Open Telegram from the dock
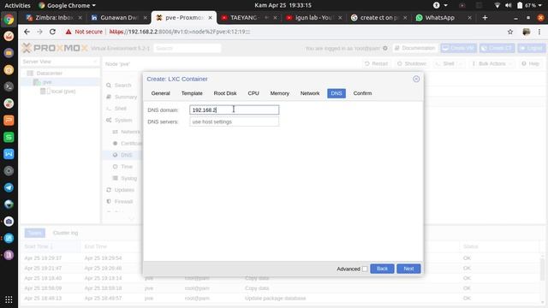This screenshot has width=548, height=308. (9, 187)
